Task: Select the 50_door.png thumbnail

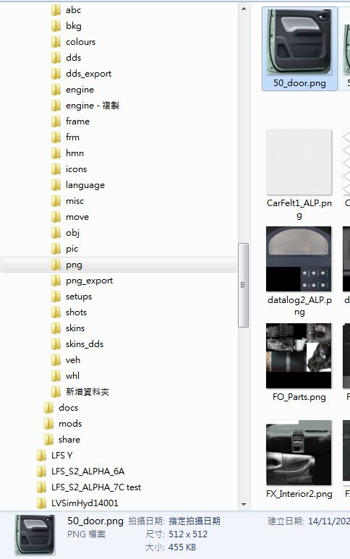Action: coord(299,42)
